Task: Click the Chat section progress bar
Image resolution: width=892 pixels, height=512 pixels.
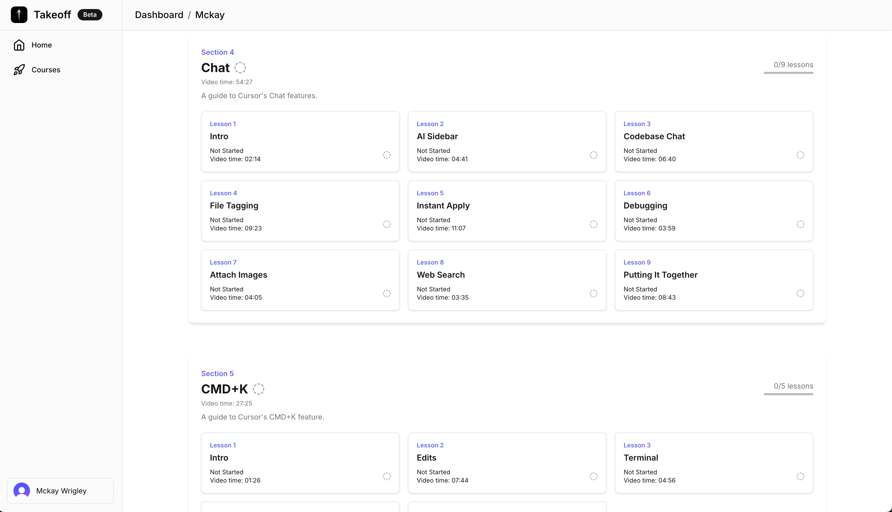Action: click(788, 73)
